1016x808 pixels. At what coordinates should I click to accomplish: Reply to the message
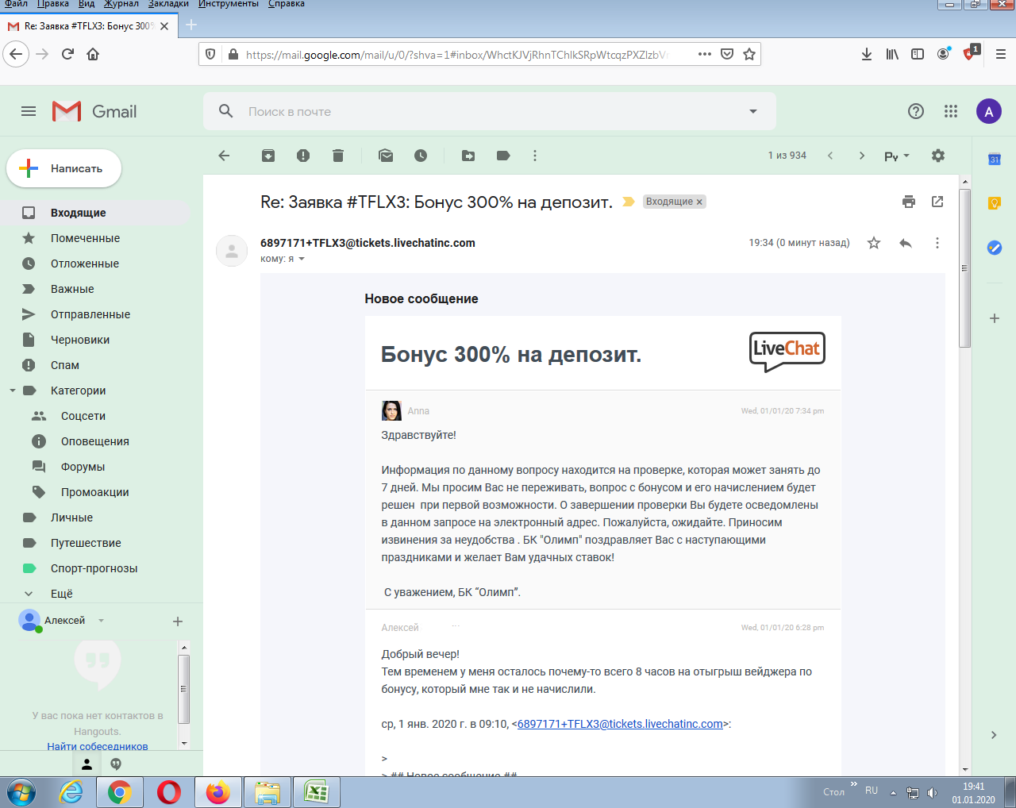[906, 243]
